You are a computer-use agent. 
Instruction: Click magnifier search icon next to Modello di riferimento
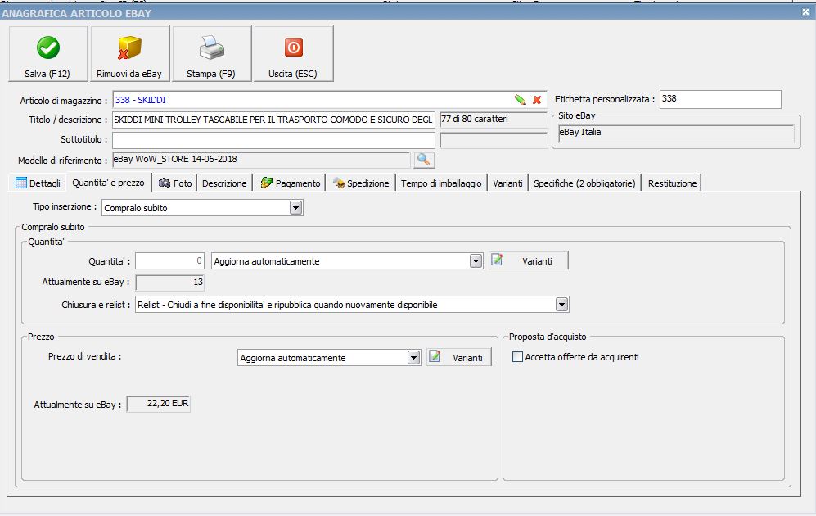point(424,160)
